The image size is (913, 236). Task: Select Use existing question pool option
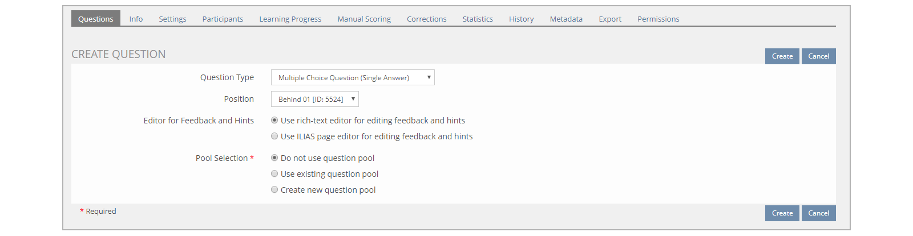click(274, 174)
